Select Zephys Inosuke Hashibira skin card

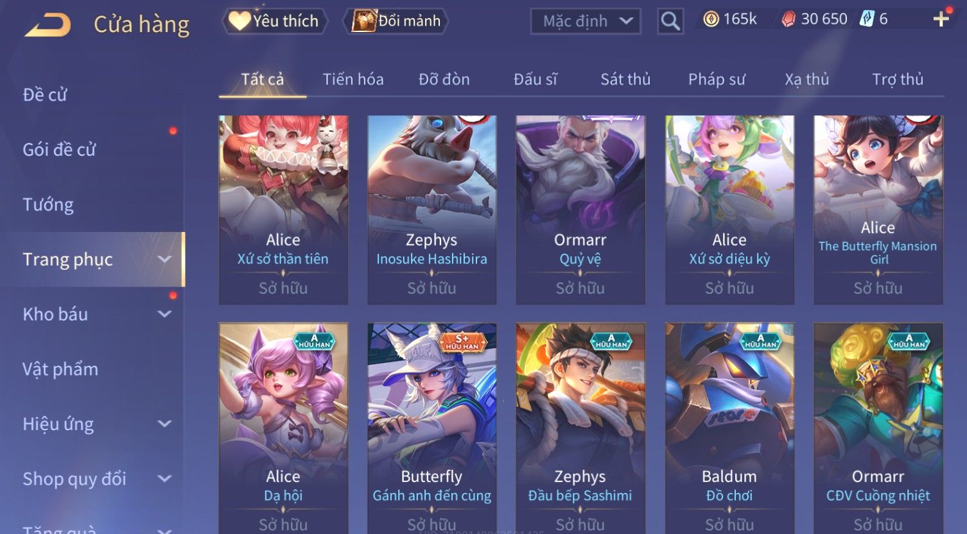point(432,210)
